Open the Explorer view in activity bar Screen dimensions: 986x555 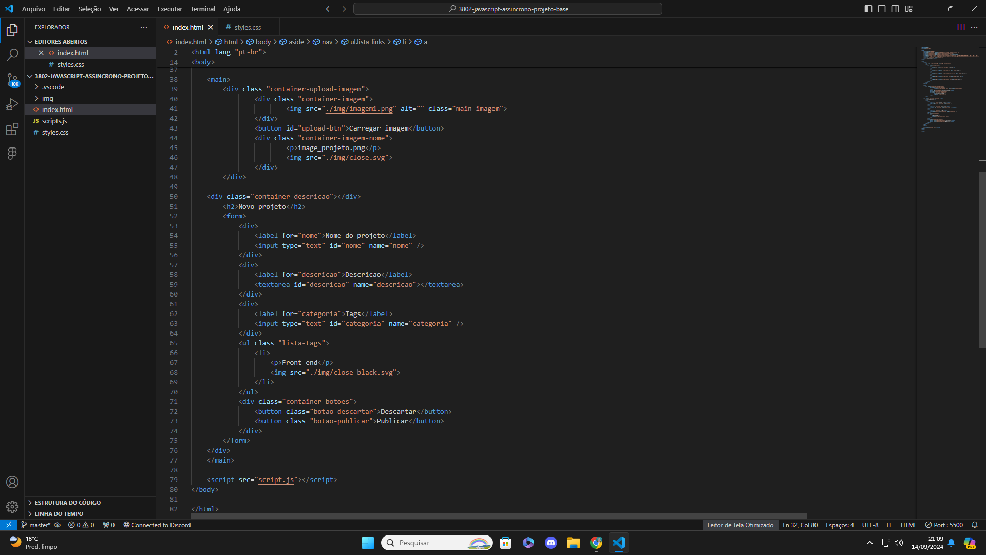(12, 30)
